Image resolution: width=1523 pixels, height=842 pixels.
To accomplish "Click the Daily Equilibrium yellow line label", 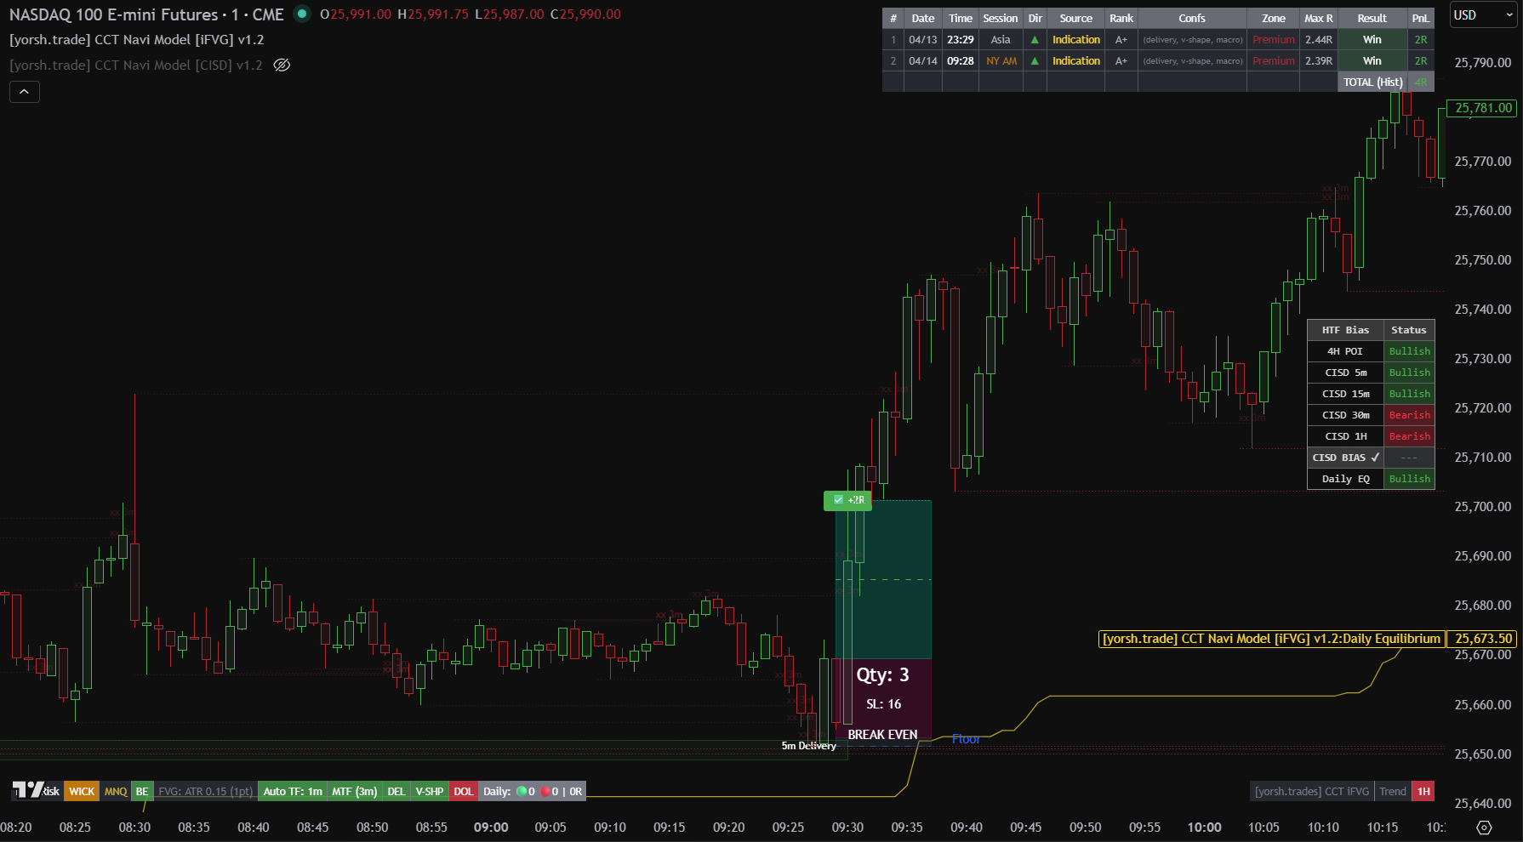I will point(1271,639).
